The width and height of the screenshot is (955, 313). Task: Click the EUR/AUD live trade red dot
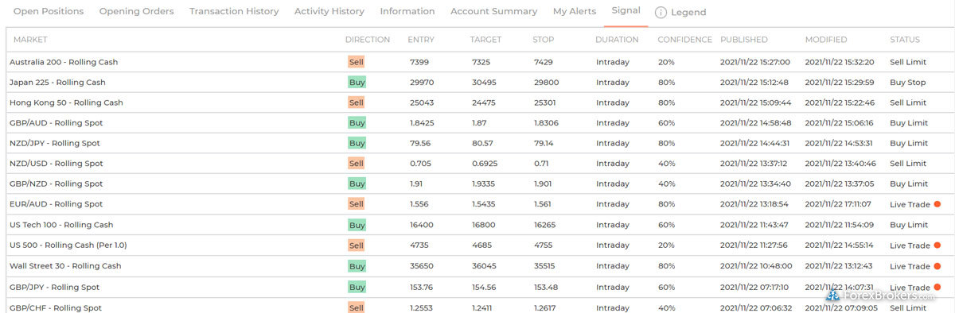[x=937, y=204]
